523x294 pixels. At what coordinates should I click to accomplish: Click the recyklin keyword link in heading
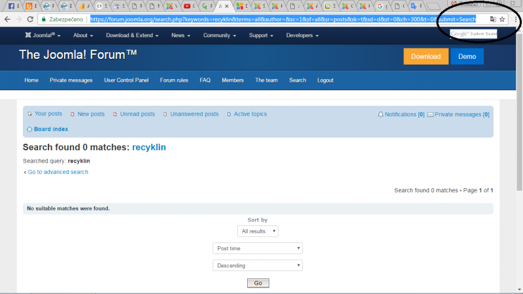[x=149, y=148]
